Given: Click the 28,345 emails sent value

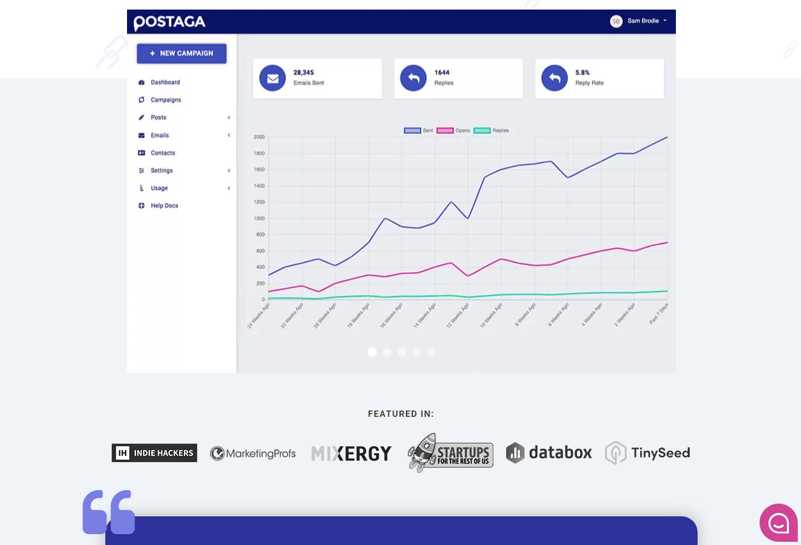Looking at the screenshot, I should (x=304, y=73).
